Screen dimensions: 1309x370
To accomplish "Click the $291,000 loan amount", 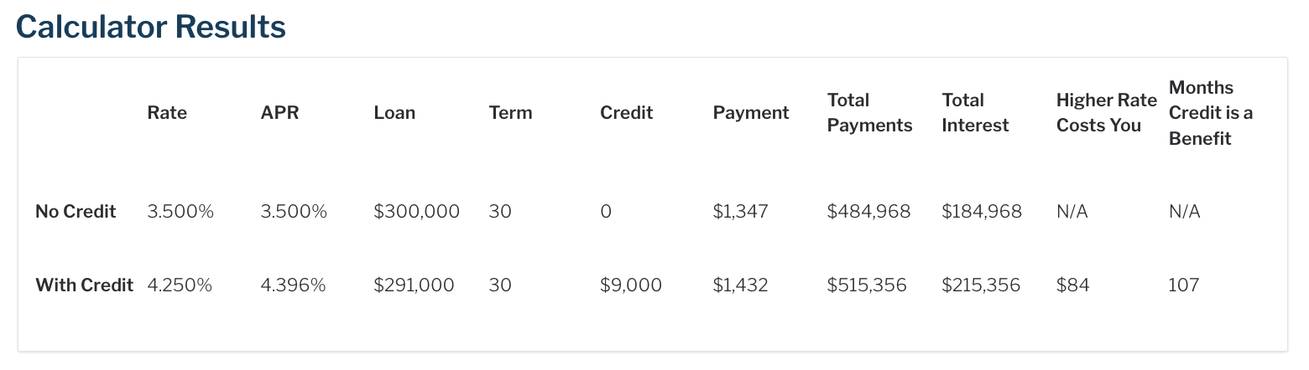I will point(414,285).
